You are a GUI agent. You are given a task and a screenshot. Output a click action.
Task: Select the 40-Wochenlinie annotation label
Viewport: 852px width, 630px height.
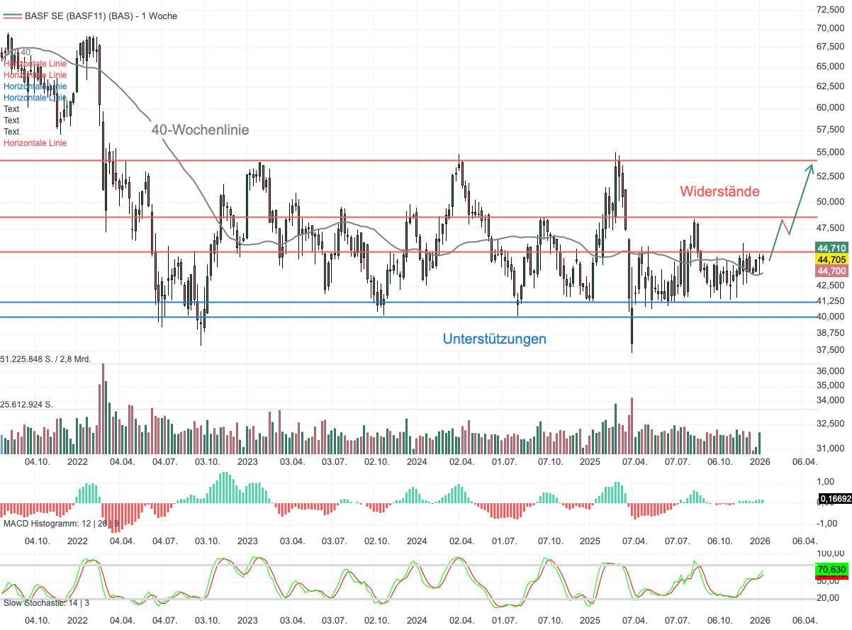[x=200, y=130]
